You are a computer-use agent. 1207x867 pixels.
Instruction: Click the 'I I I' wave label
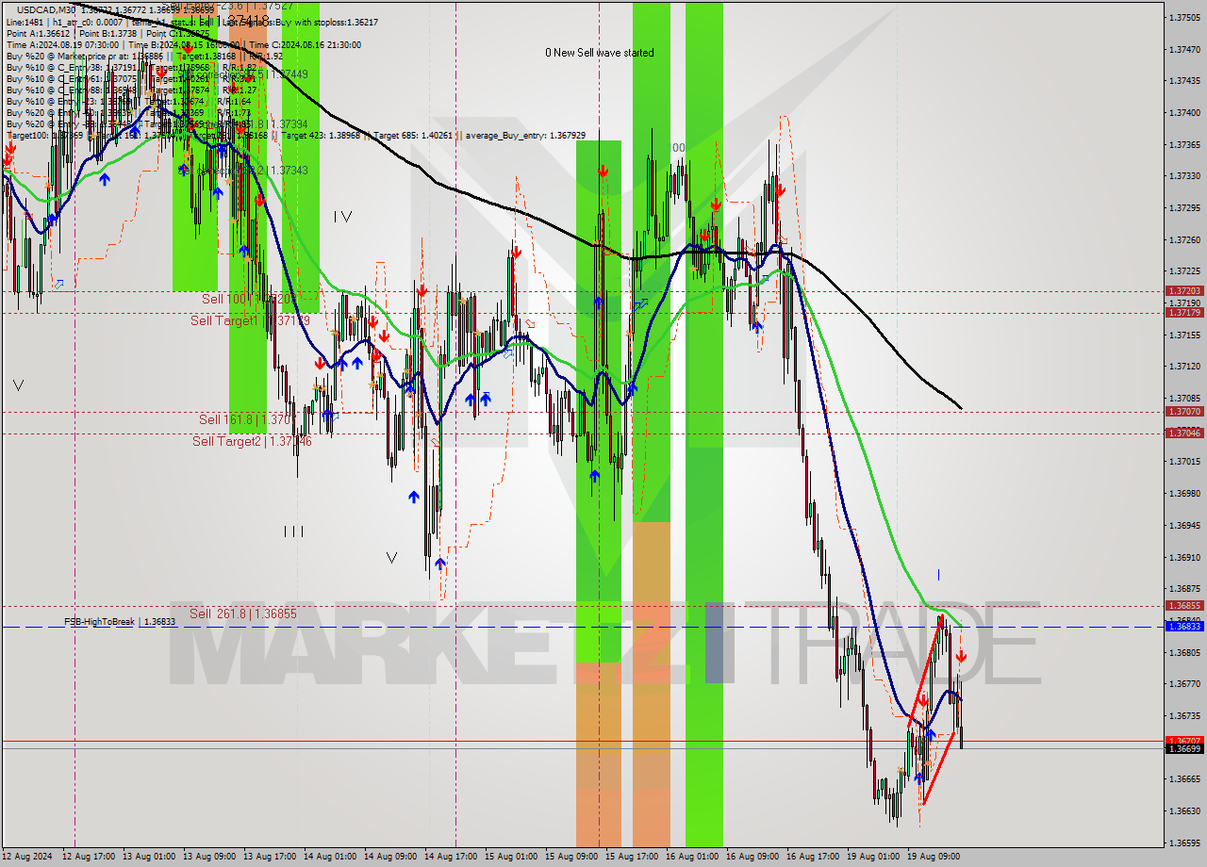pyautogui.click(x=293, y=532)
